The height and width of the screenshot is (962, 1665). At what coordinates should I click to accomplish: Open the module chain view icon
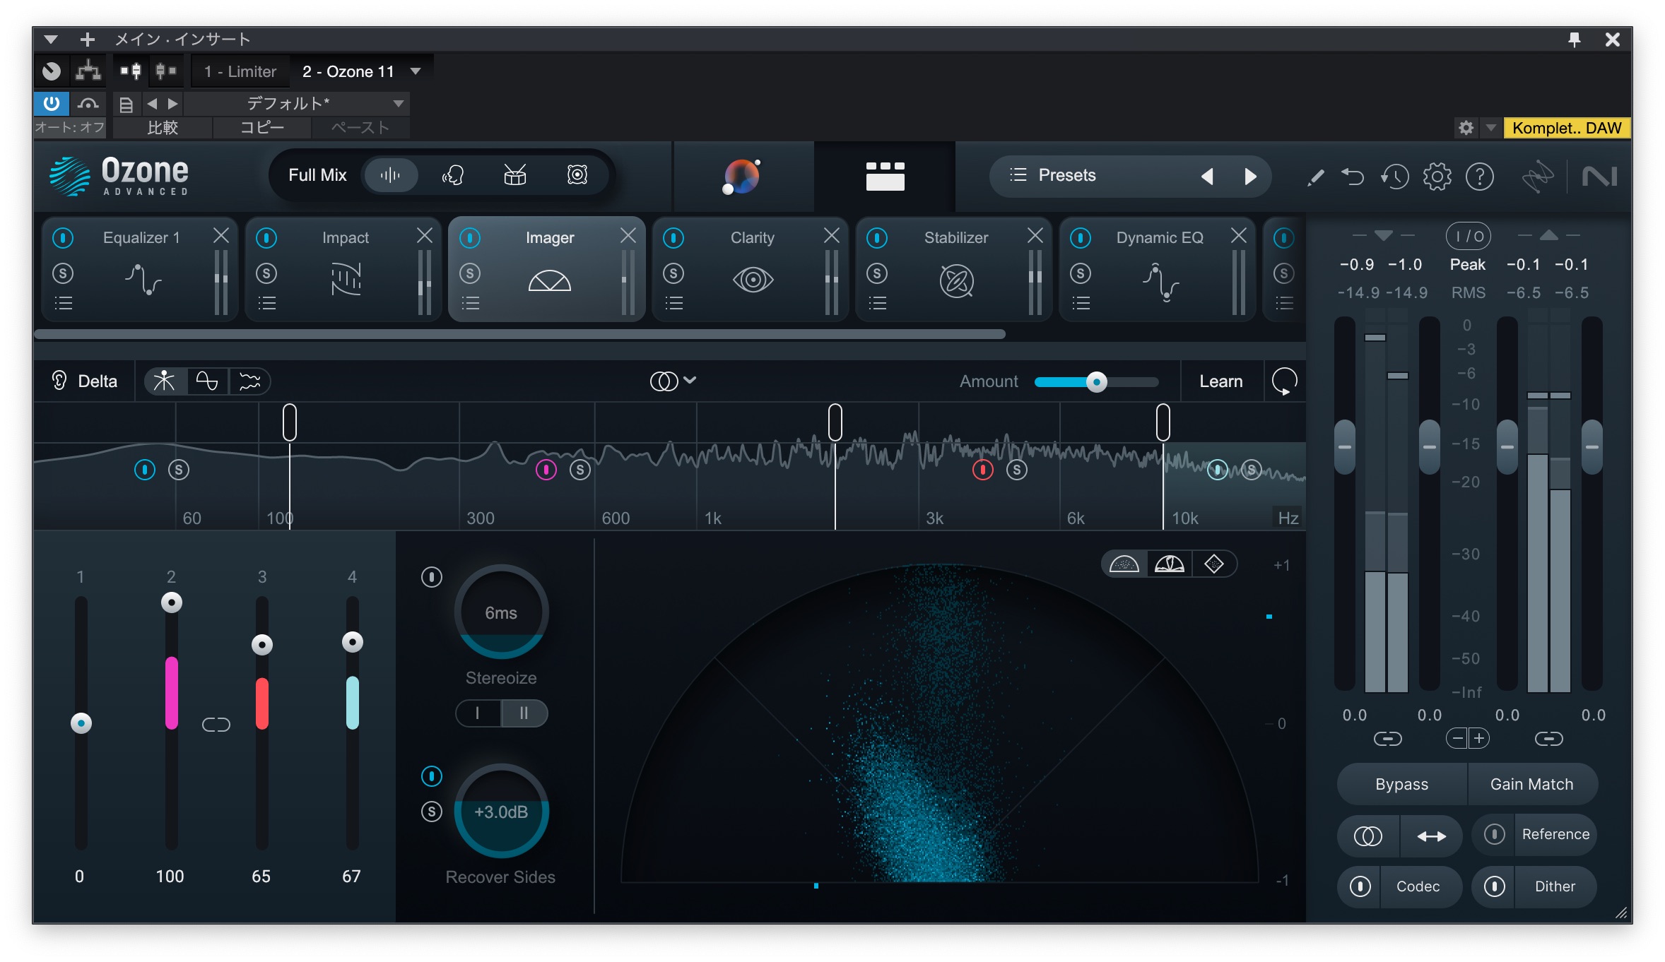point(885,177)
